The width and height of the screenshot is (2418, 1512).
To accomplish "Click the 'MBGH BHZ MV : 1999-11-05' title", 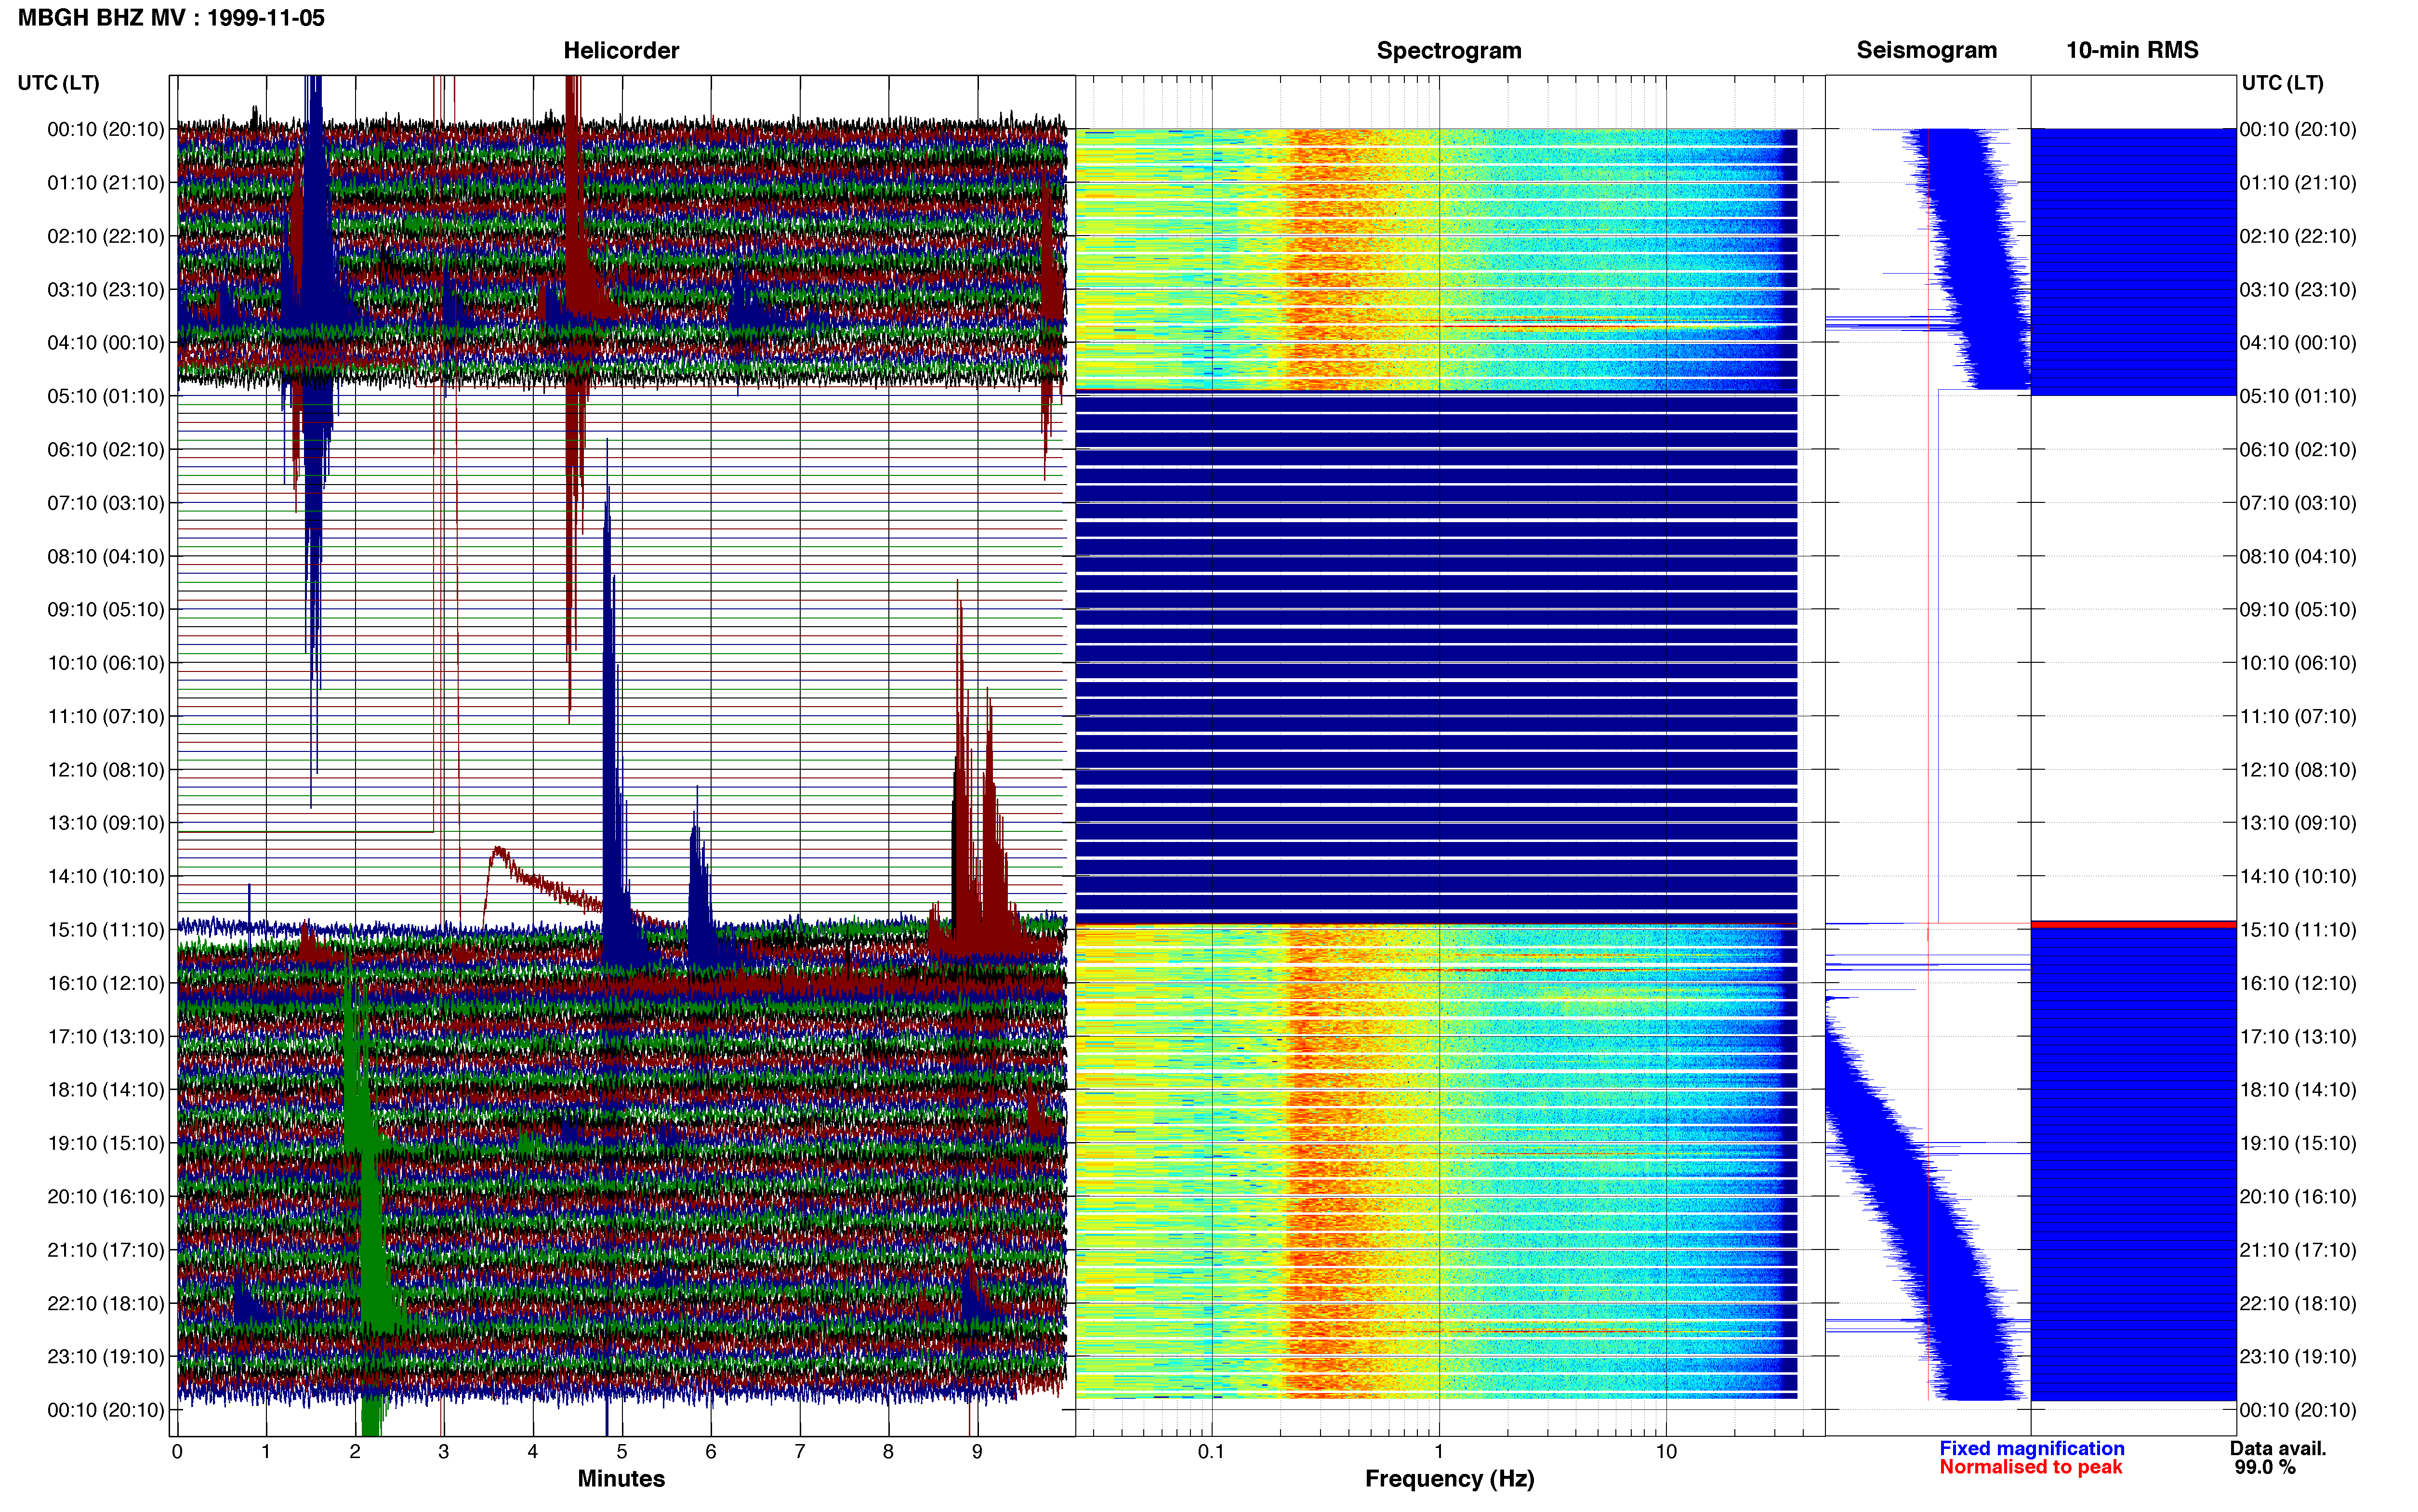I will click(x=171, y=18).
